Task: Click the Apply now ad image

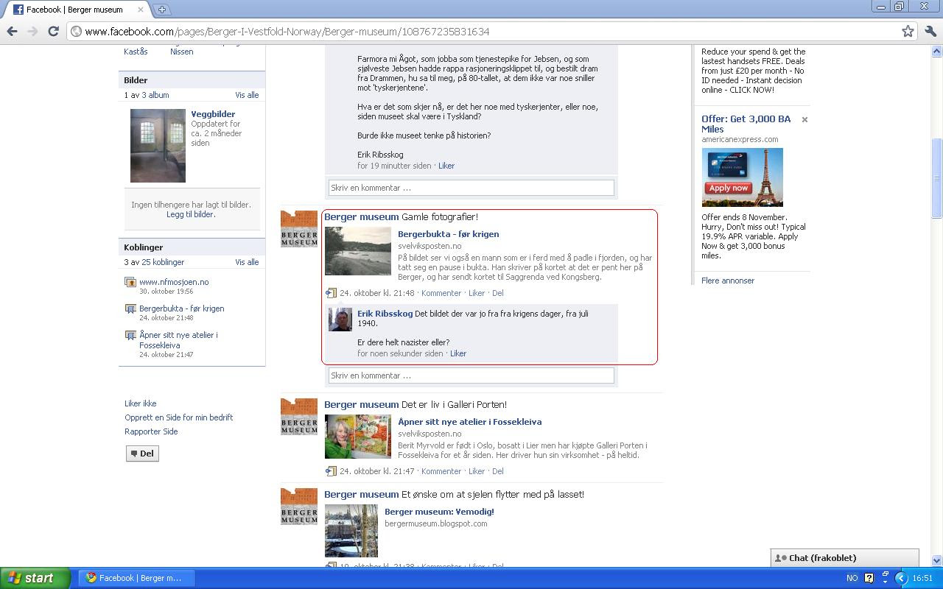Action: 742,177
